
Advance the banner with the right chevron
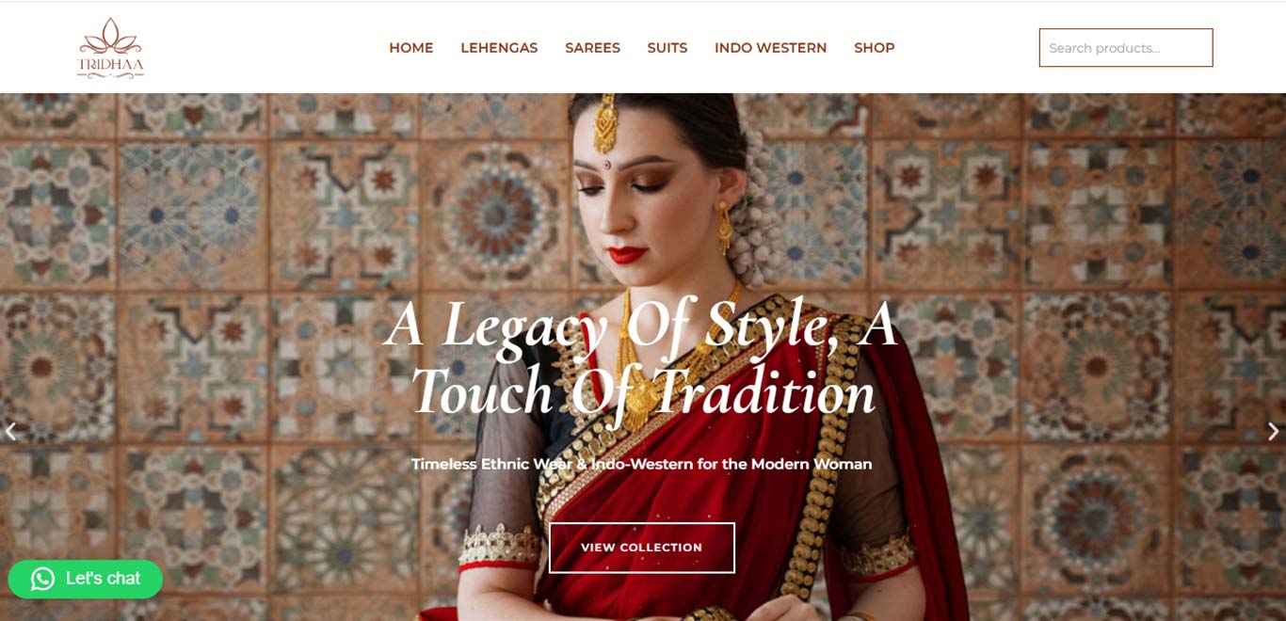coord(1273,432)
